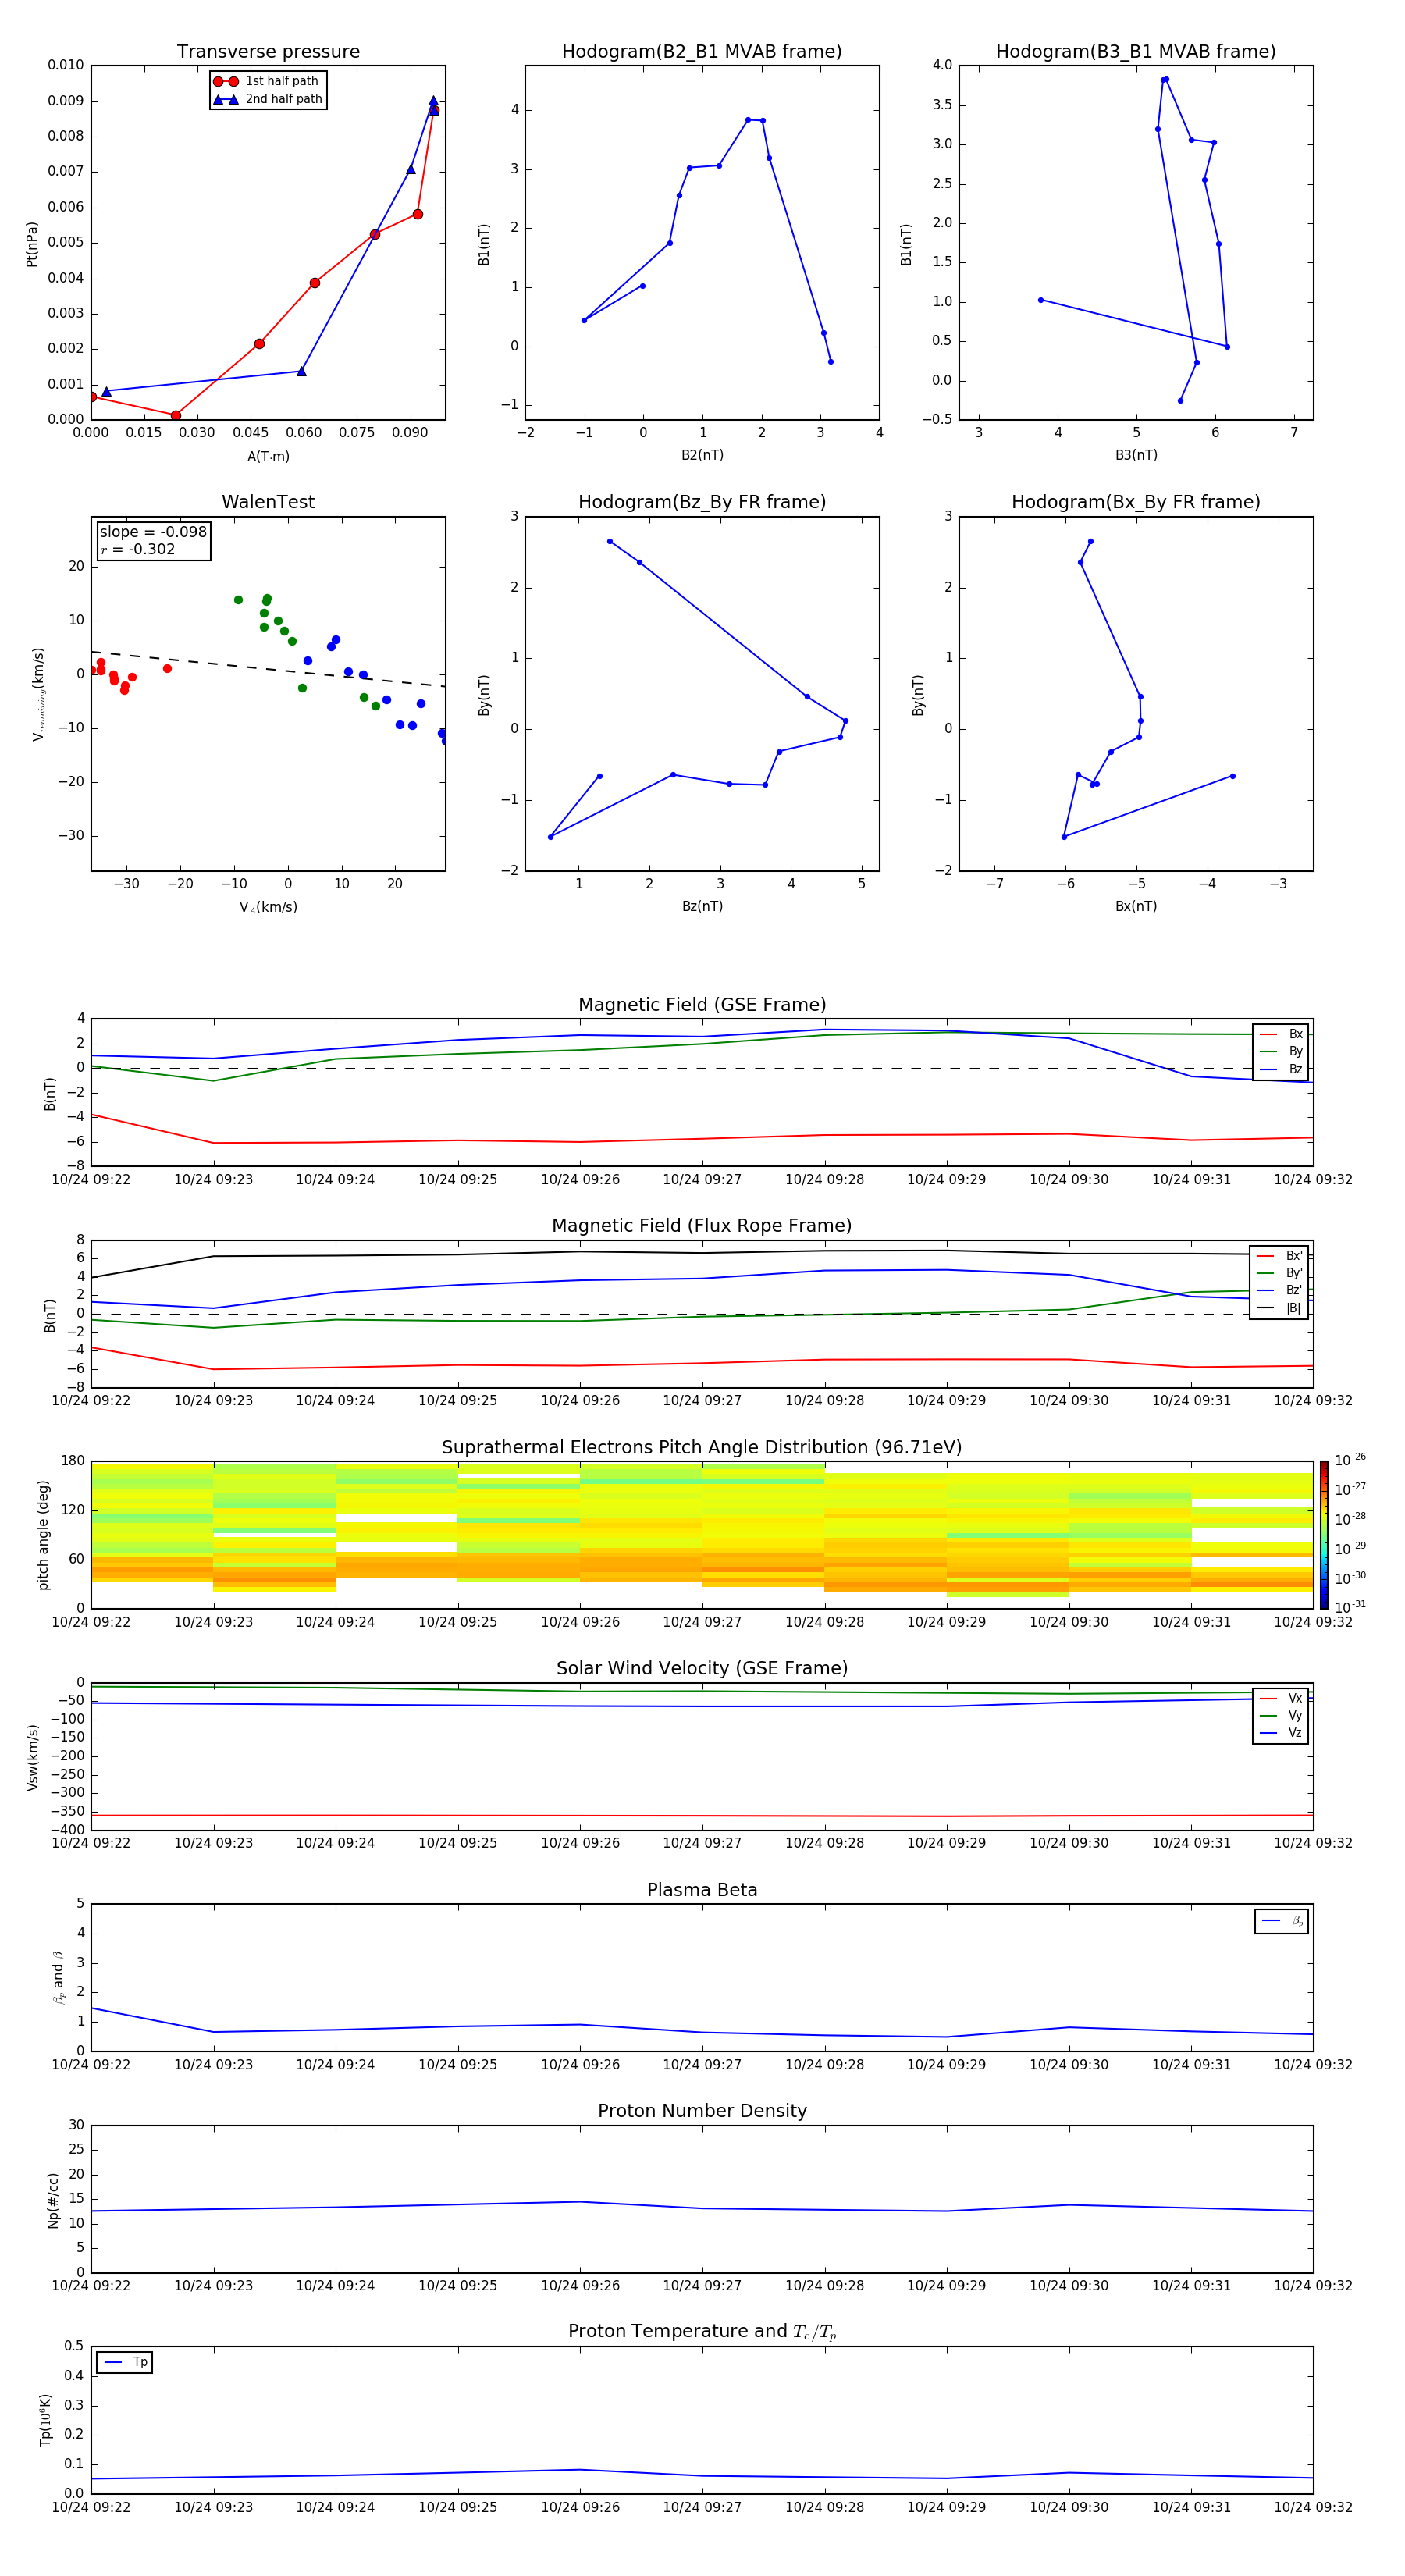Click the "Magnetic Field (Flux Rope Frame)" title

coord(702,1226)
